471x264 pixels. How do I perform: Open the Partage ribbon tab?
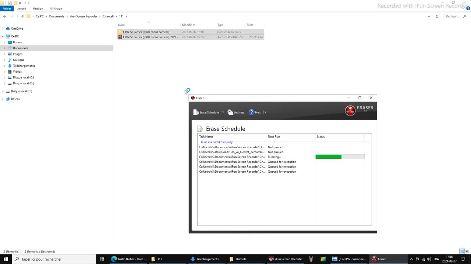(38, 8)
